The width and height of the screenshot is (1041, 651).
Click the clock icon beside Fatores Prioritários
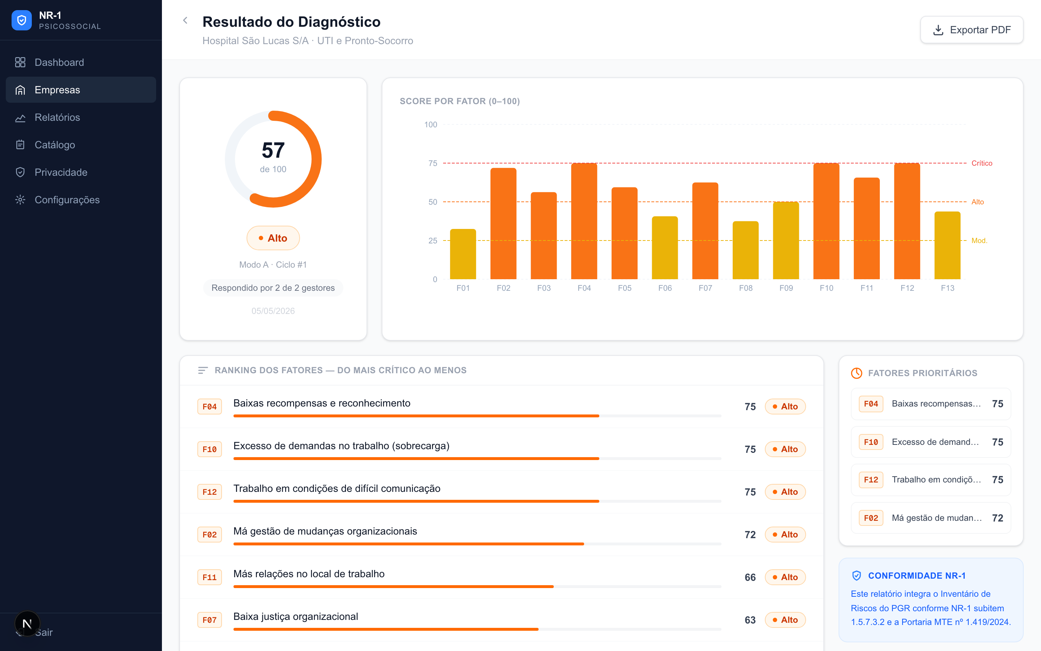click(856, 373)
